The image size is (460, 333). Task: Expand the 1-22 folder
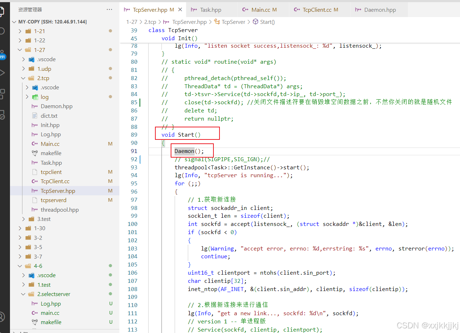pyautogui.click(x=20, y=41)
